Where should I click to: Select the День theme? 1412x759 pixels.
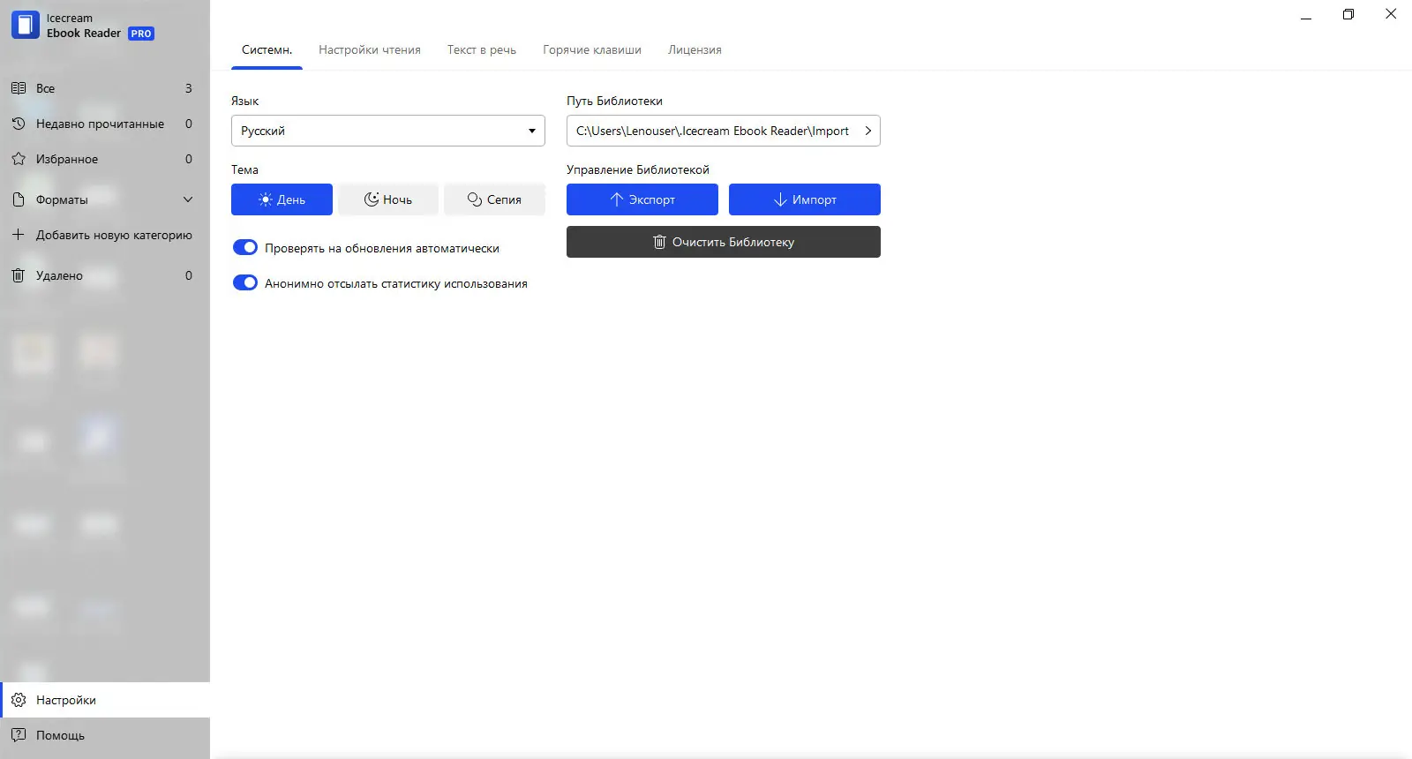click(282, 199)
